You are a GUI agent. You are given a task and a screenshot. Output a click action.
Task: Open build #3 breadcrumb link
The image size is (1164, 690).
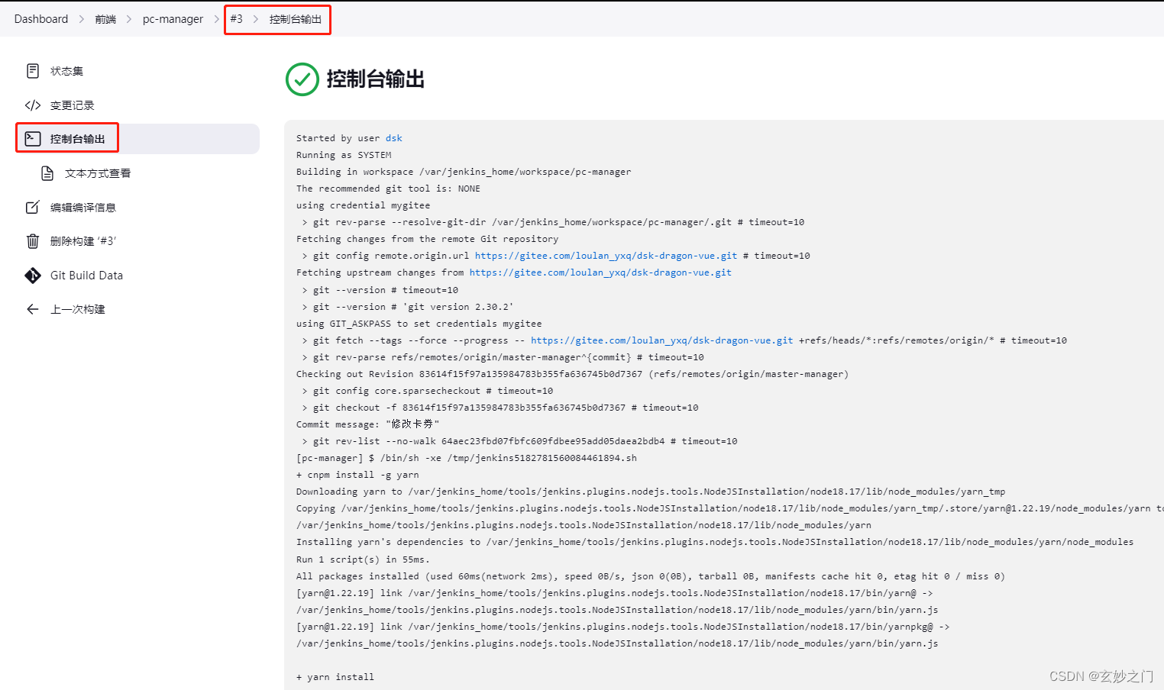point(237,19)
